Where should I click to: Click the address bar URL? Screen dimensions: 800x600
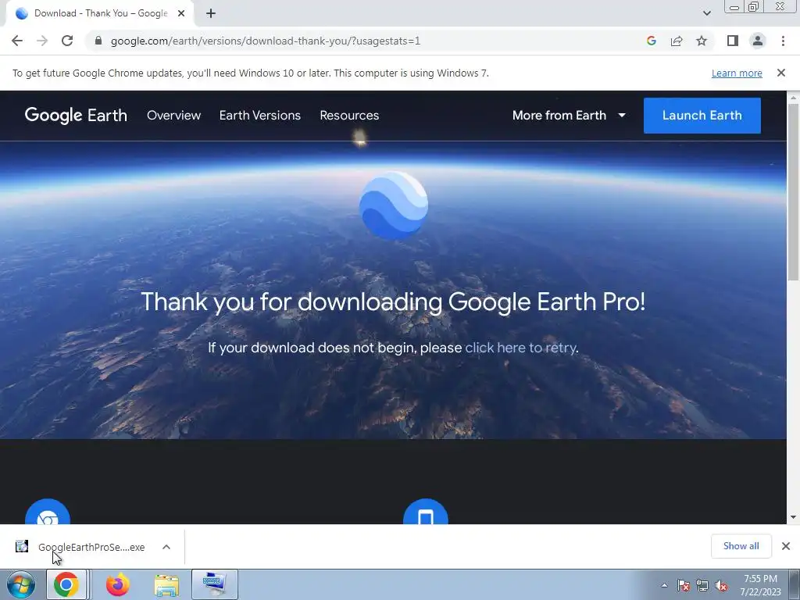[x=266, y=41]
